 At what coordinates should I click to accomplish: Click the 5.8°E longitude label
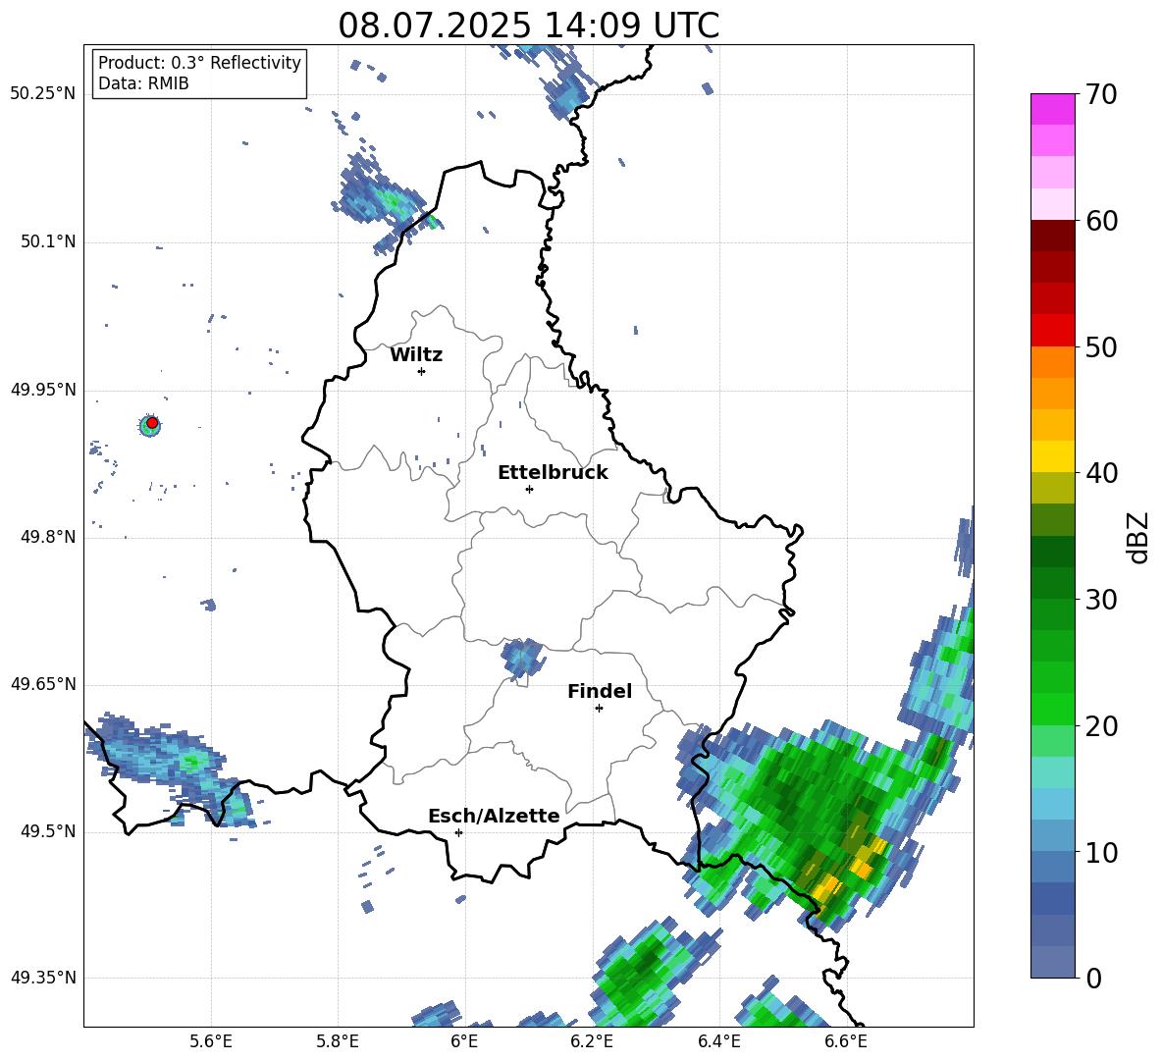[338, 1041]
